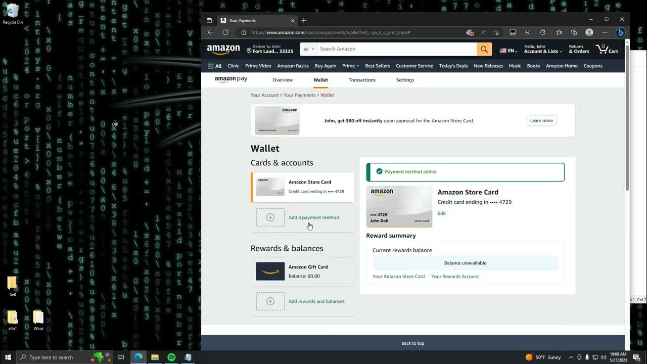Open File Explorer from the taskbar
The image size is (647, 364).
[155, 357]
